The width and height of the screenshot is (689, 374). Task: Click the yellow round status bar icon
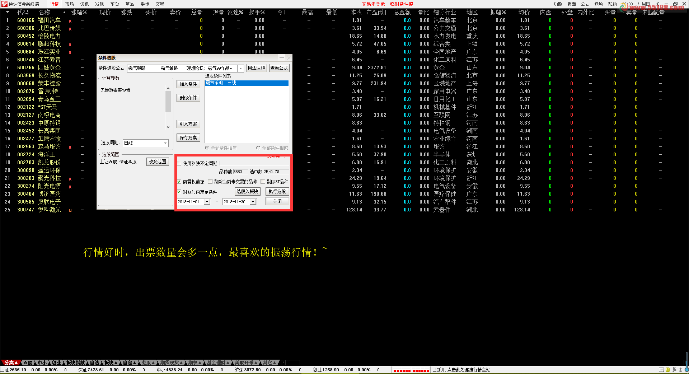click(x=668, y=370)
